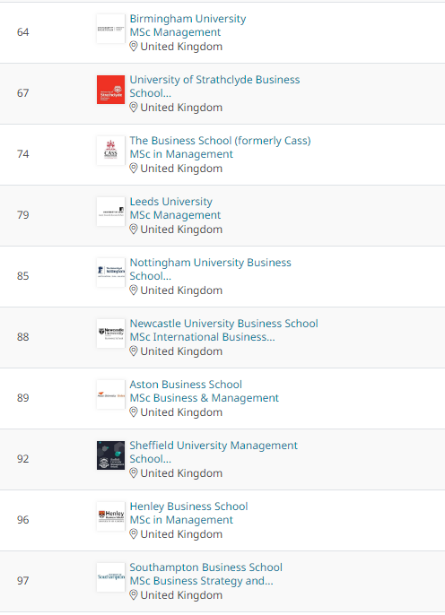
Task: Click the Nottingham University Business School logo
Action: click(110, 273)
